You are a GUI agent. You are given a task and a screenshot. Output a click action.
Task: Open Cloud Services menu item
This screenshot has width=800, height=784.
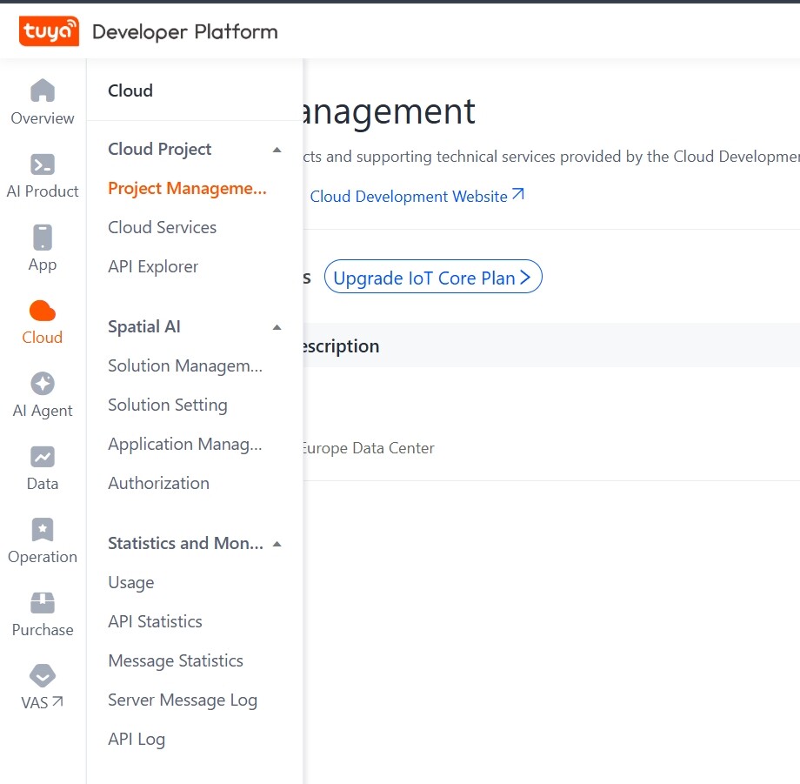tap(162, 227)
